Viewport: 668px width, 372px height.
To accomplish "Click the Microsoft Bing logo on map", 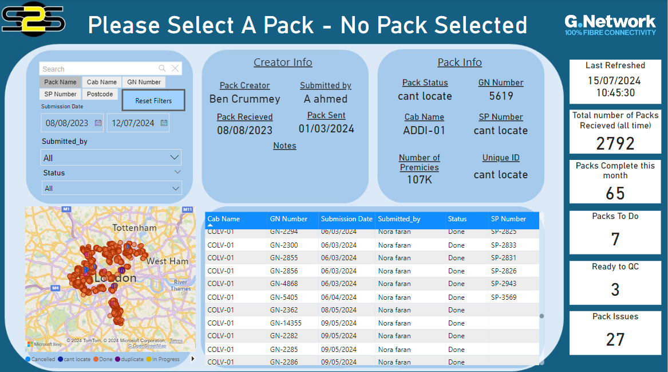I will click(x=44, y=344).
